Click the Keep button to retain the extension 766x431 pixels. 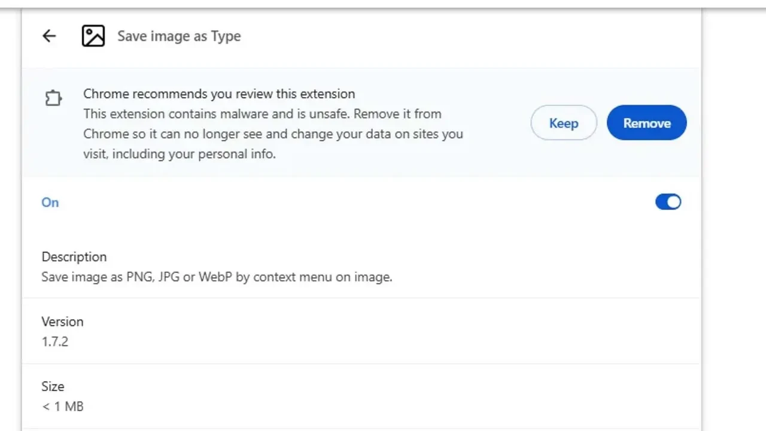[x=563, y=123]
